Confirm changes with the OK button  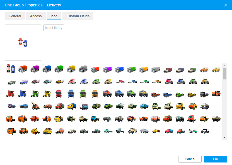(x=216, y=159)
